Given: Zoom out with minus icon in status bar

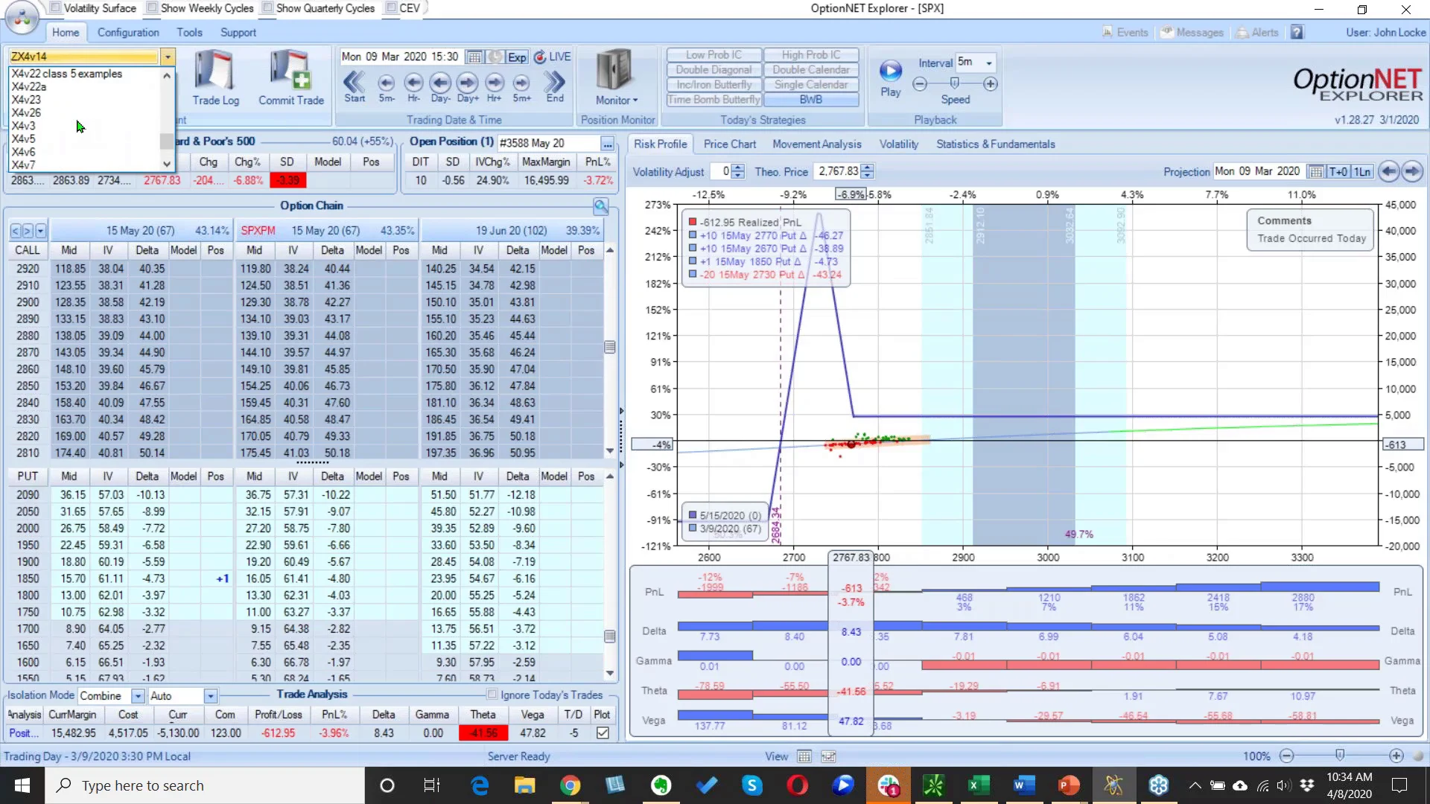Looking at the screenshot, I should [1286, 756].
